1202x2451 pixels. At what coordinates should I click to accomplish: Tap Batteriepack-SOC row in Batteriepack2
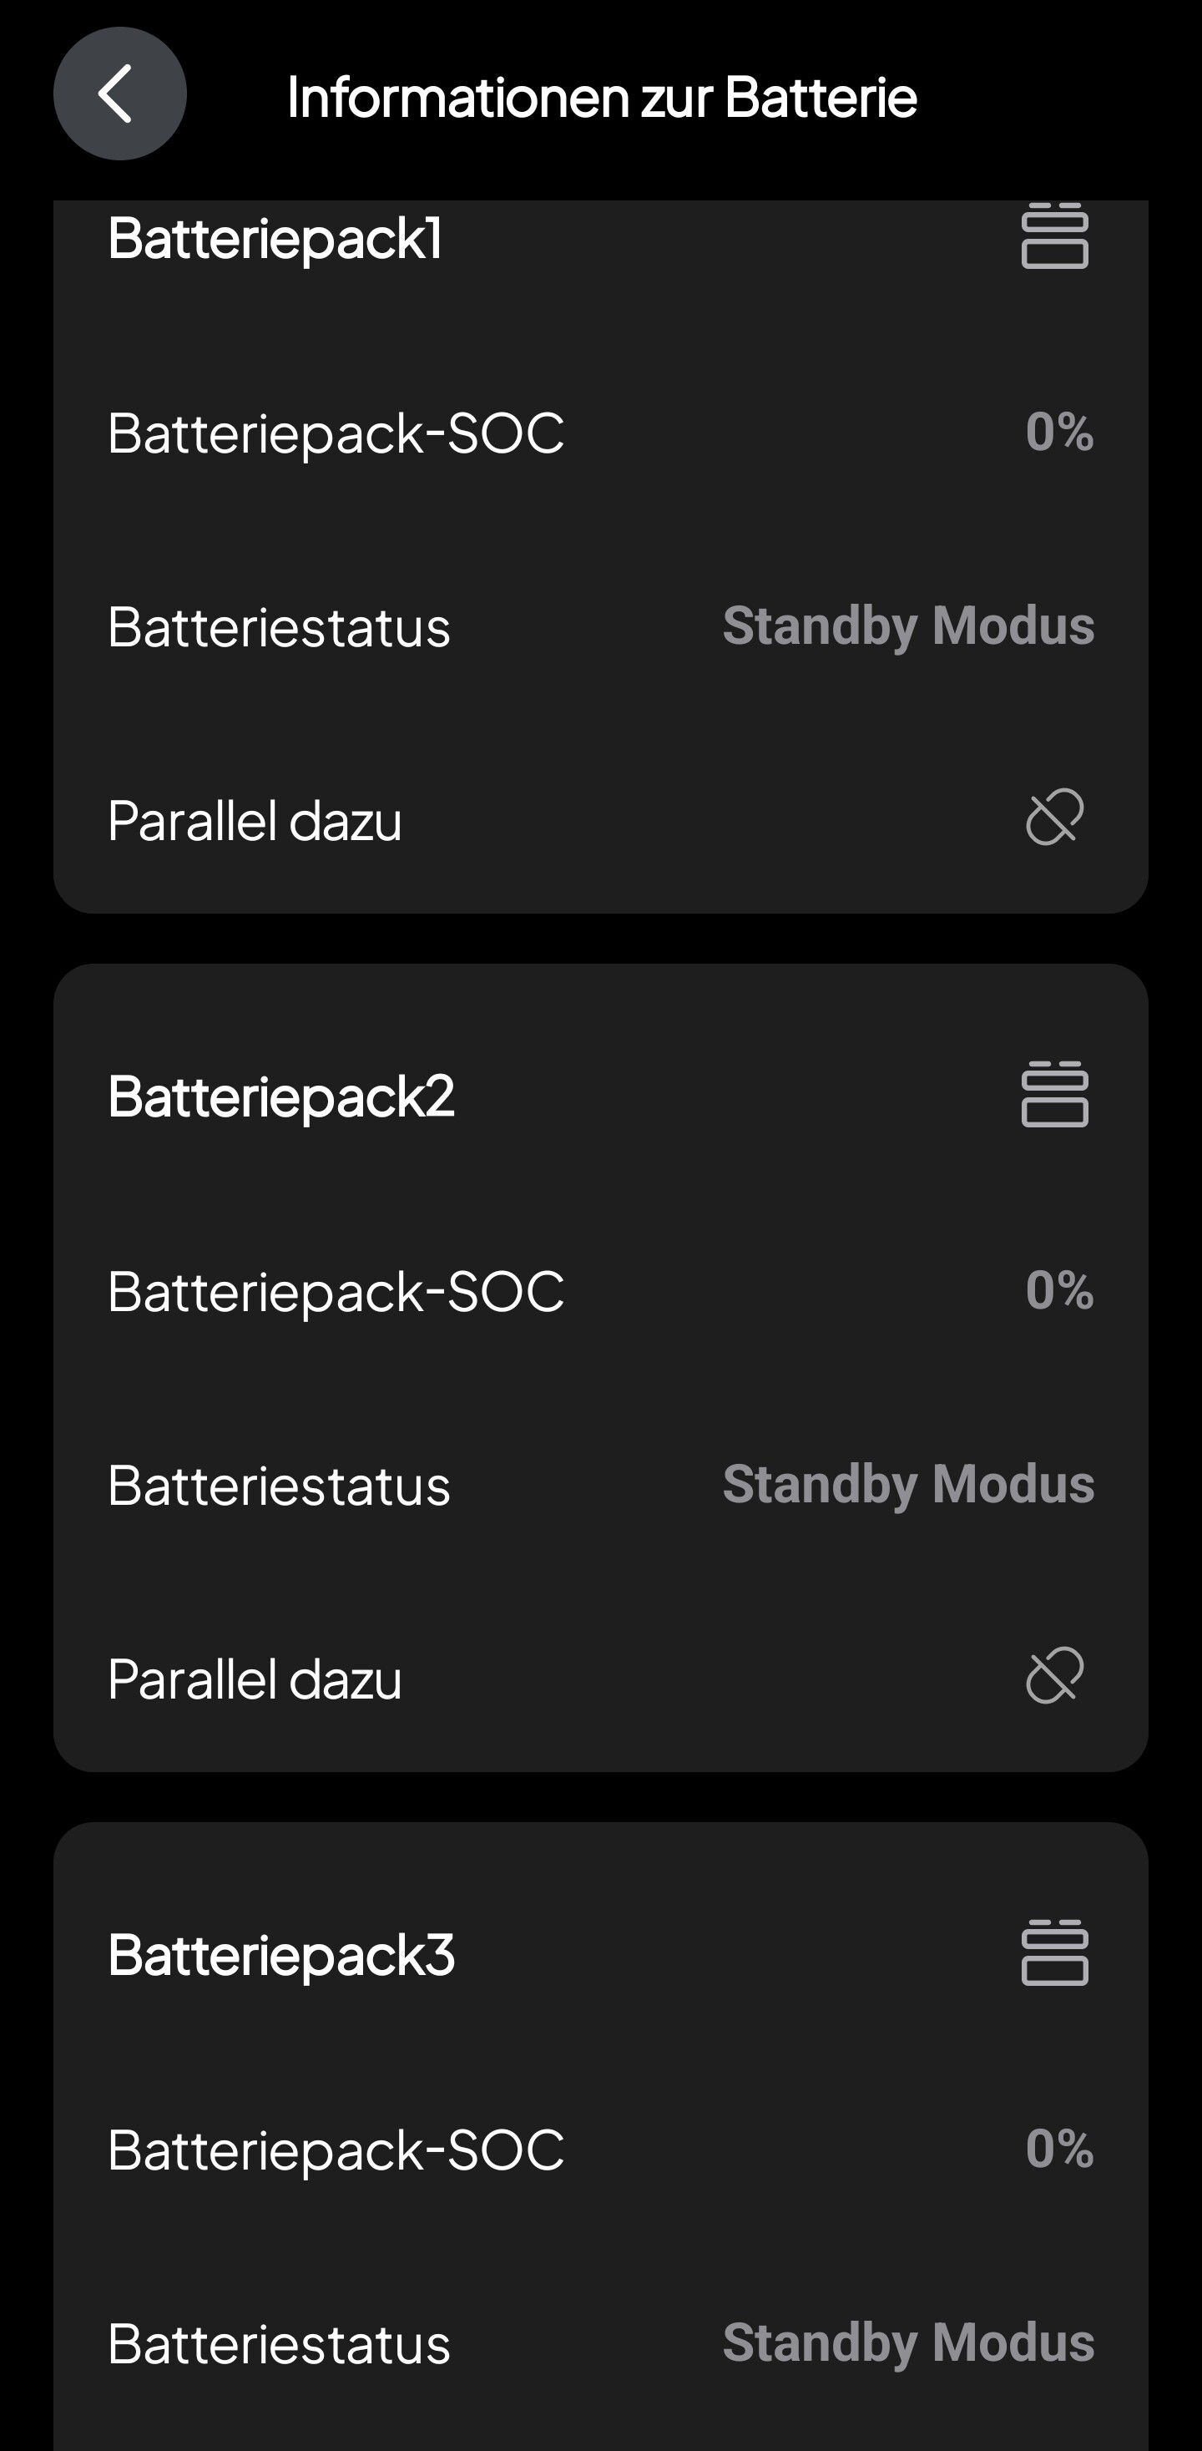(x=336, y=1292)
